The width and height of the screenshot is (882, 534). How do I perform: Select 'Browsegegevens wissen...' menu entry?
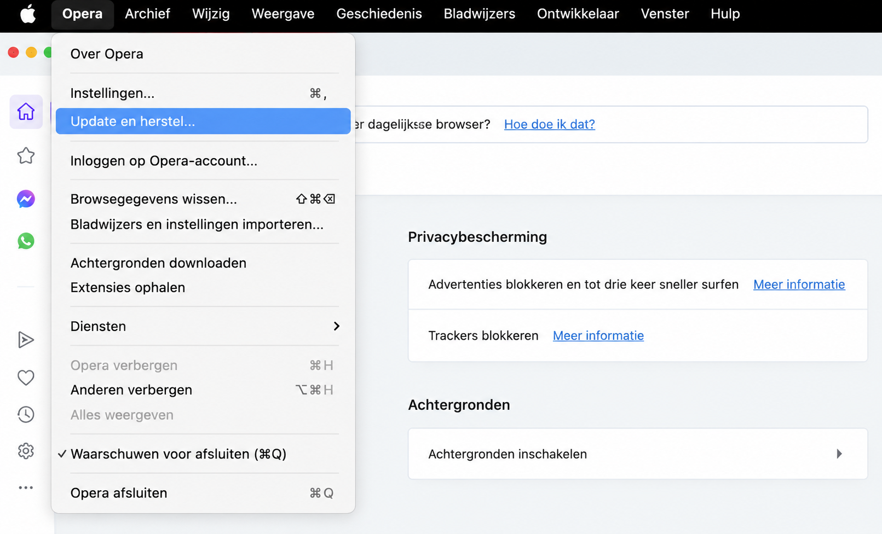203,199
